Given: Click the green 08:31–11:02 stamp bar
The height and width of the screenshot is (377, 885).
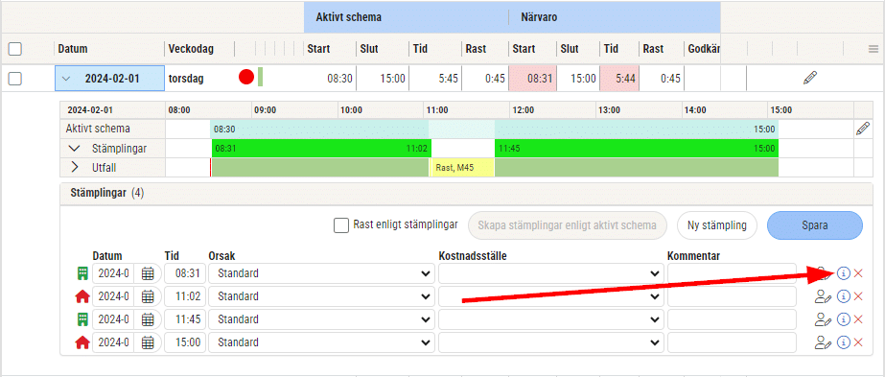Looking at the screenshot, I should [321, 149].
